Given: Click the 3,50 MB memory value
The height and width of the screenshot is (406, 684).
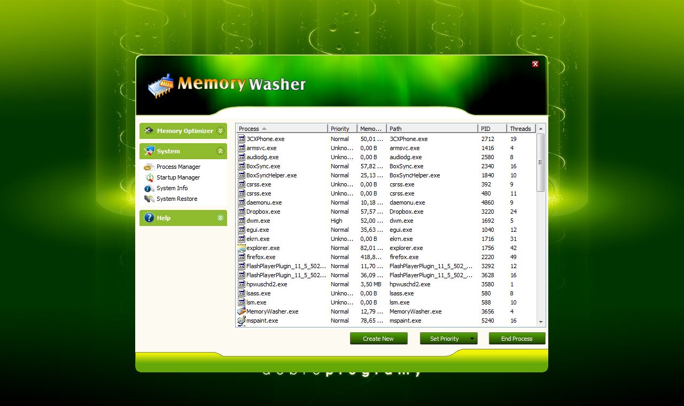Looking at the screenshot, I should pyautogui.click(x=371, y=284).
